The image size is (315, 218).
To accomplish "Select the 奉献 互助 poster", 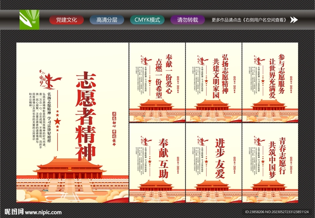I will click(157, 163).
